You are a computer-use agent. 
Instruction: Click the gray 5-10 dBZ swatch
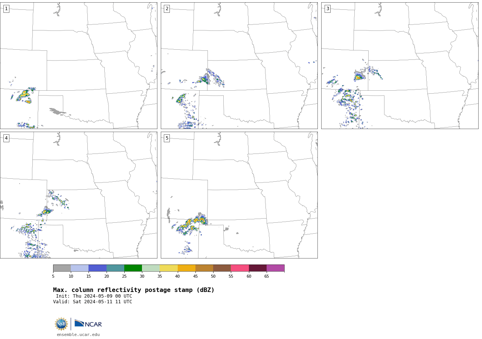pos(62,268)
